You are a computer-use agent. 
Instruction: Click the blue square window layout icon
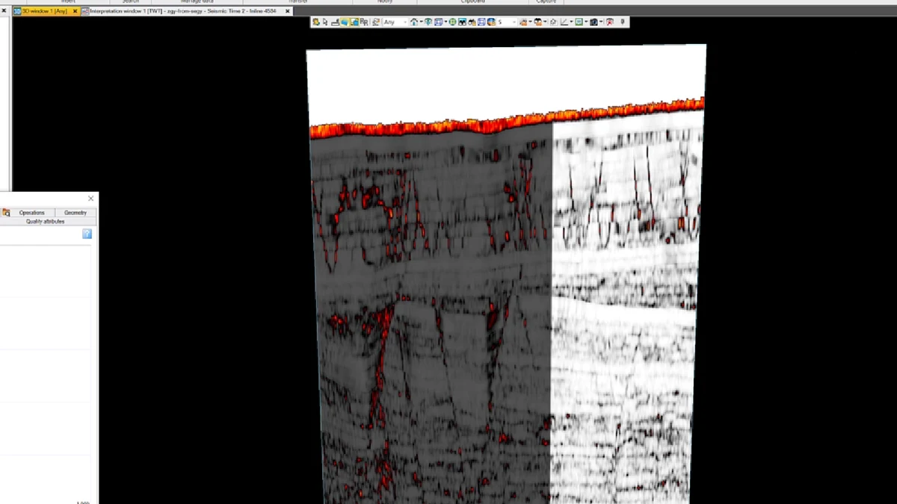pos(438,22)
